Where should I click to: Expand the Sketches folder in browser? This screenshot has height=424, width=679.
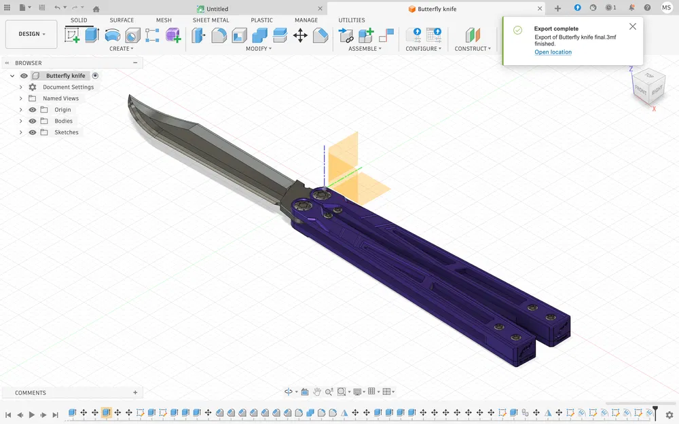pos(20,132)
